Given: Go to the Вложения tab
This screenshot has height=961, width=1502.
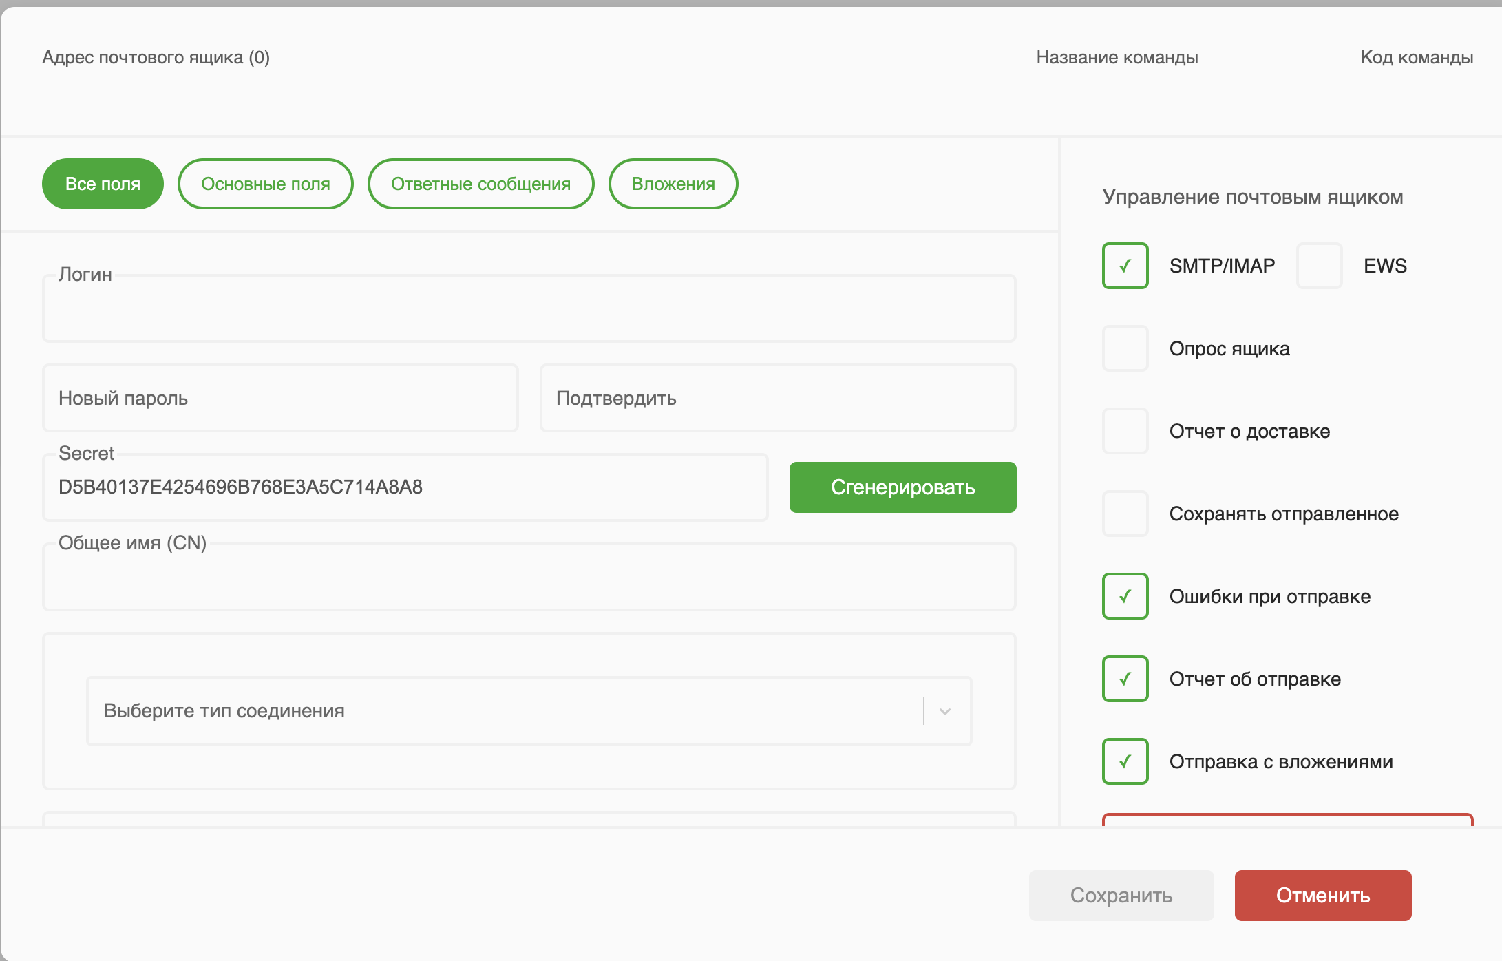Looking at the screenshot, I should [673, 184].
